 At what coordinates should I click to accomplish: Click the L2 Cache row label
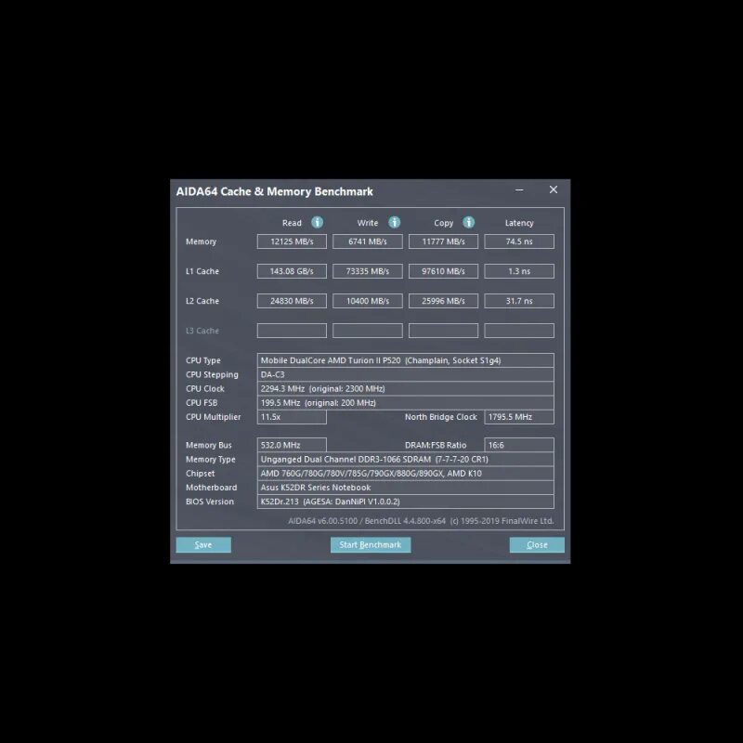click(202, 301)
